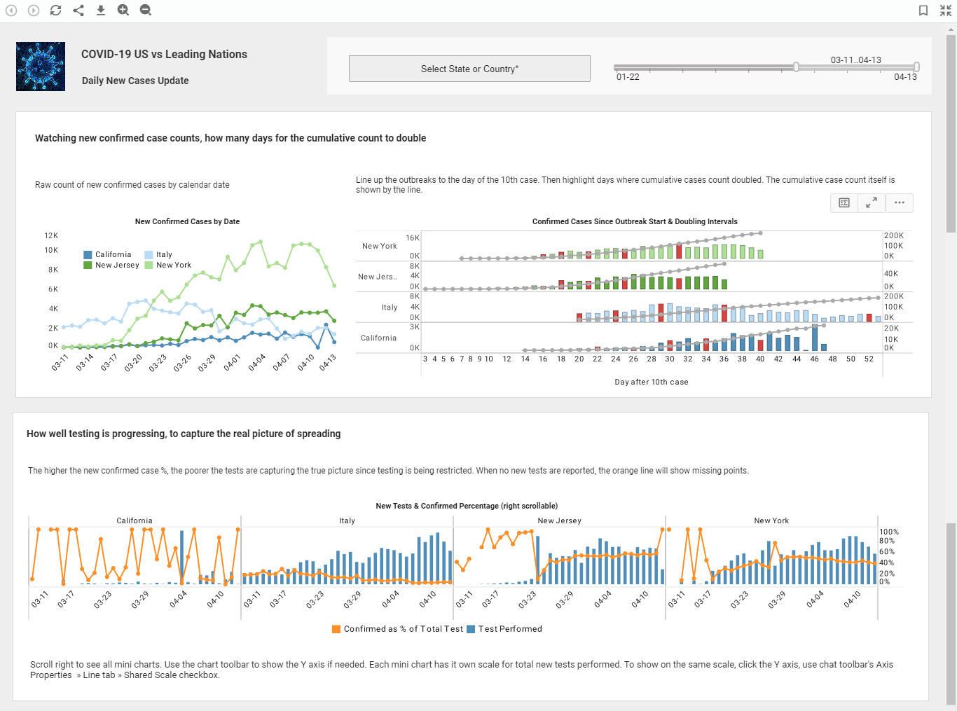Click 'New Tests & Confirmed Percentage' chart title
Viewport: 957px width, 711px height.
point(467,506)
